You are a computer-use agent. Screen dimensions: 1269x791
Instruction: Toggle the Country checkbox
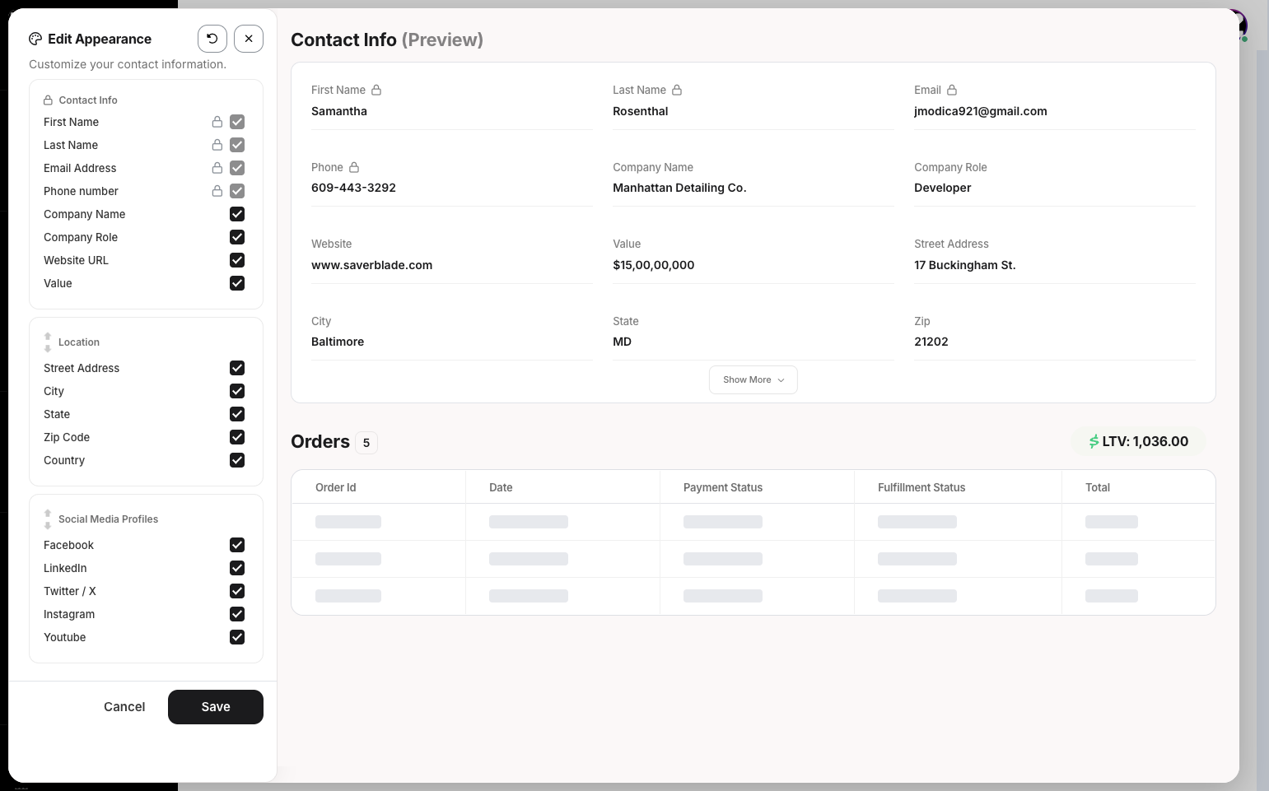click(x=237, y=460)
